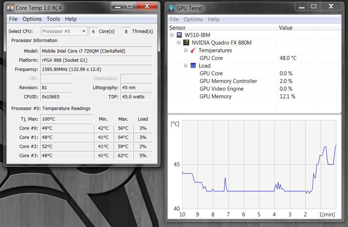The height and width of the screenshot is (227, 348).
Task: Open Help menu in GPU Temp
Action: (x=214, y=19)
